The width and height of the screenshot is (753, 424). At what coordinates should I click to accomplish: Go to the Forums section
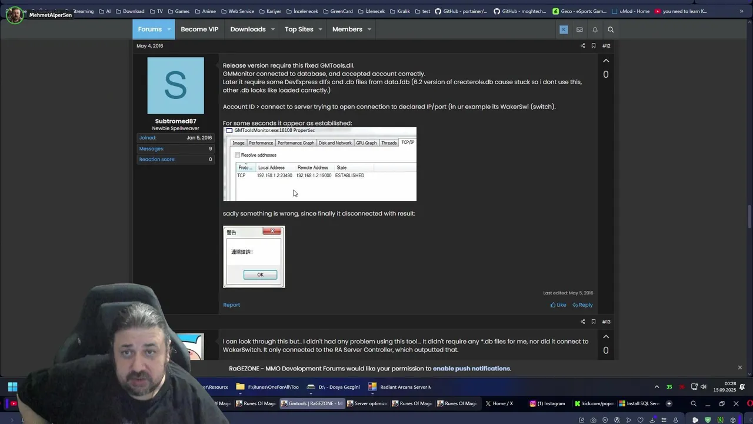point(149,29)
